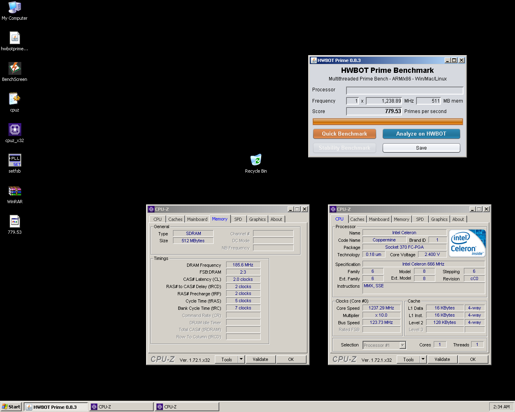
Task: Expand Tools dropdown arrow in right CPU-Z window
Action: (x=423, y=359)
